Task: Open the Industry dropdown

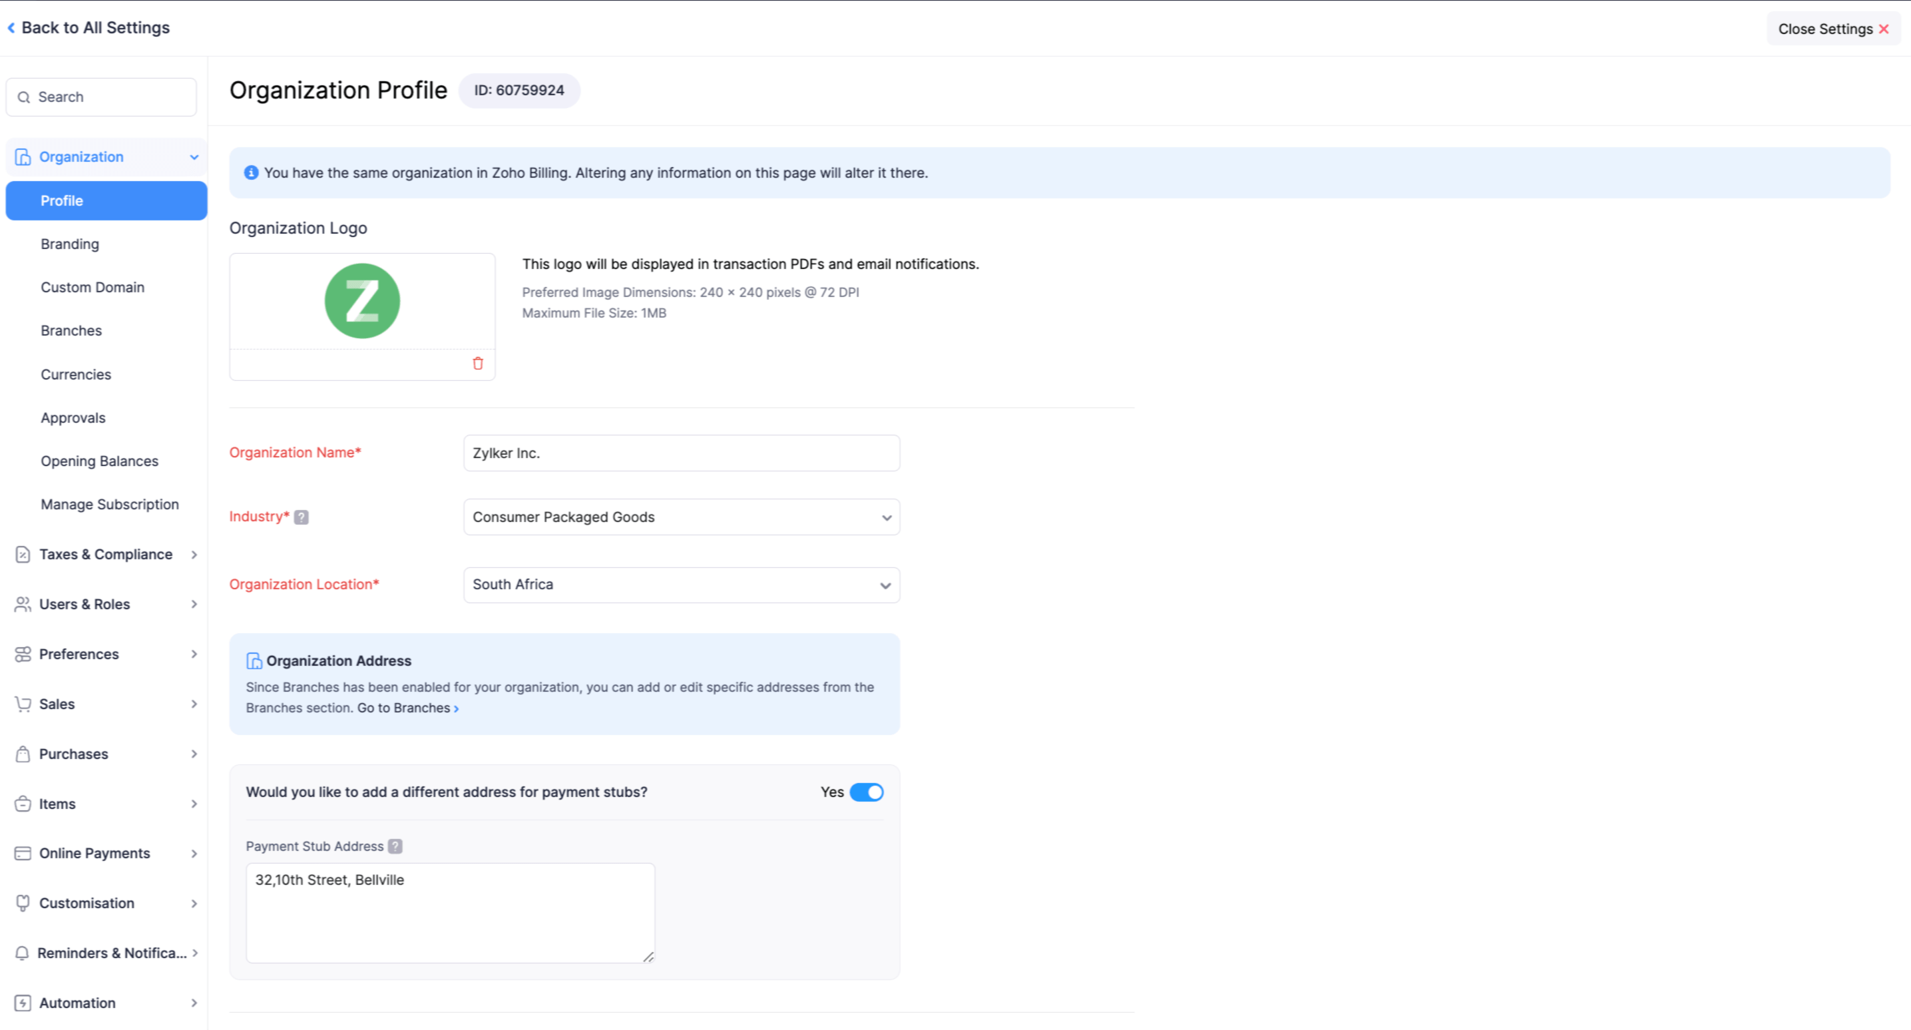Action: point(681,517)
